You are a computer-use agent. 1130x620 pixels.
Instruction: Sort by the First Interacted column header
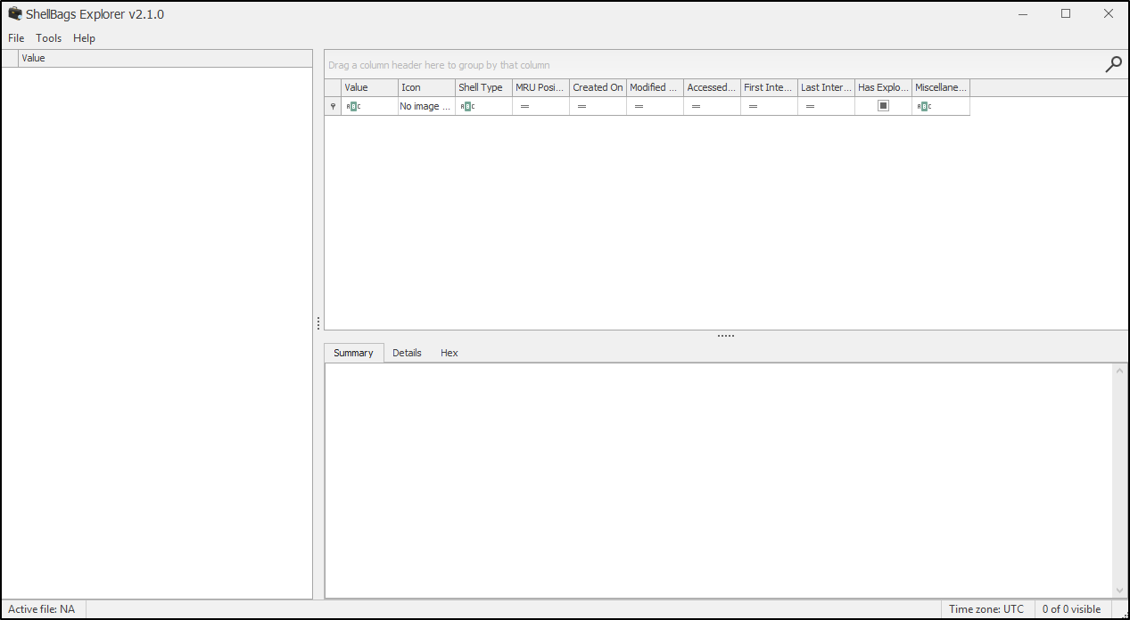(769, 87)
